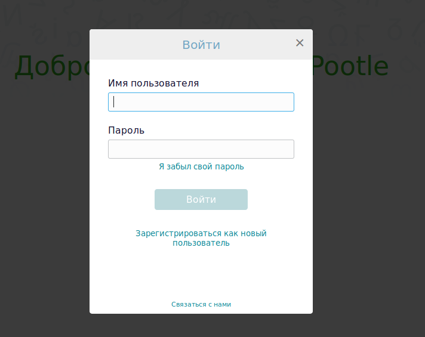The image size is (425, 337).
Task: Open the Связаться с нами link
Action: point(201,304)
